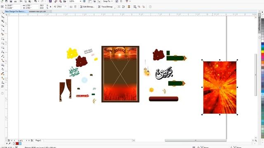Mirror the bitmap vertically
Viewport: 264px width, 148px height.
[x=75, y=7]
